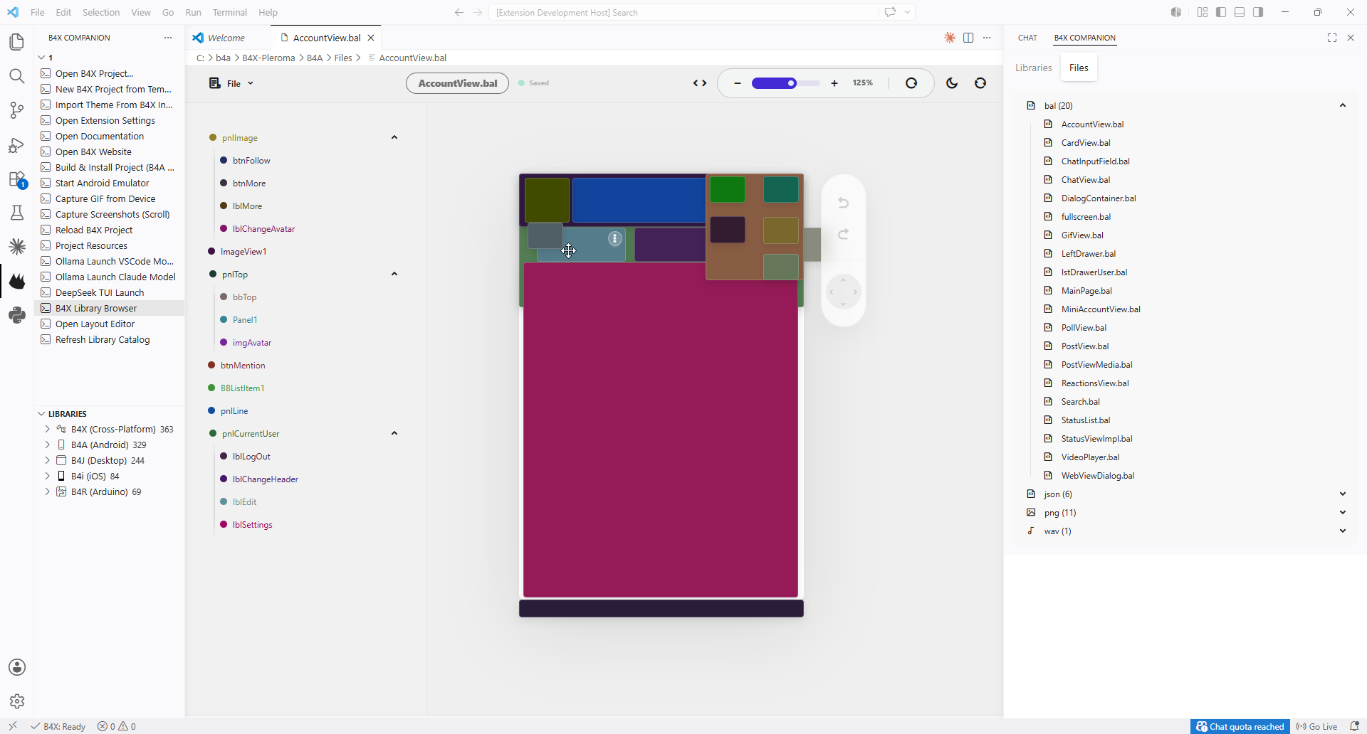The image size is (1367, 734).
Task: Open the three-dot handle on selected view
Action: [615, 239]
